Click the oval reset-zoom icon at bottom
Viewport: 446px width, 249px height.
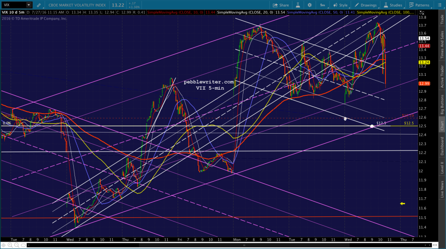24,245
